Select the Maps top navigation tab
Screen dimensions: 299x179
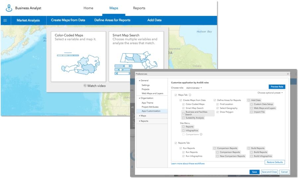pos(113,8)
